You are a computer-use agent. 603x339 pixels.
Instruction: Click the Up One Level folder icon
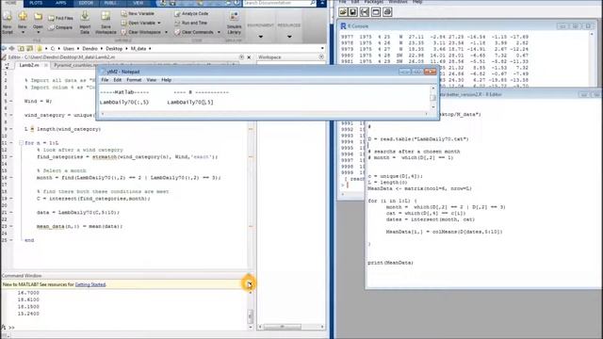(x=21, y=48)
